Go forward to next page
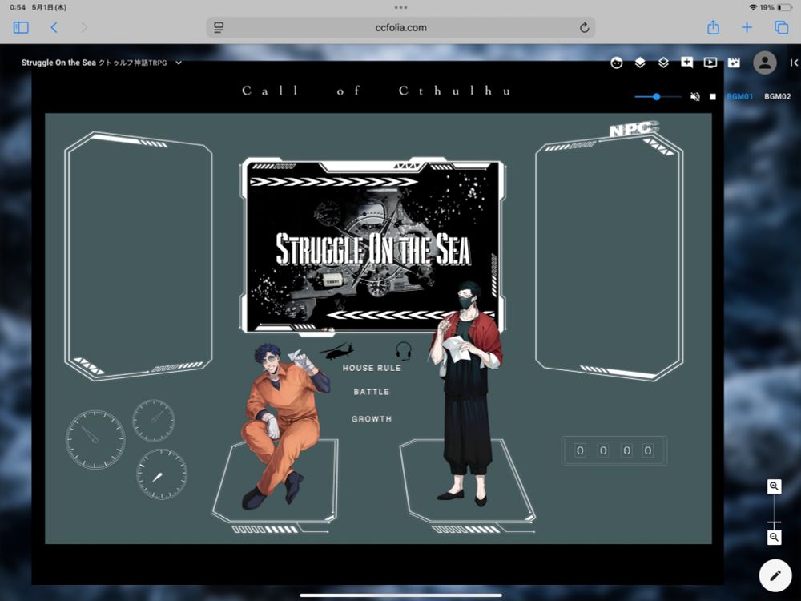801x601 pixels. (84, 27)
